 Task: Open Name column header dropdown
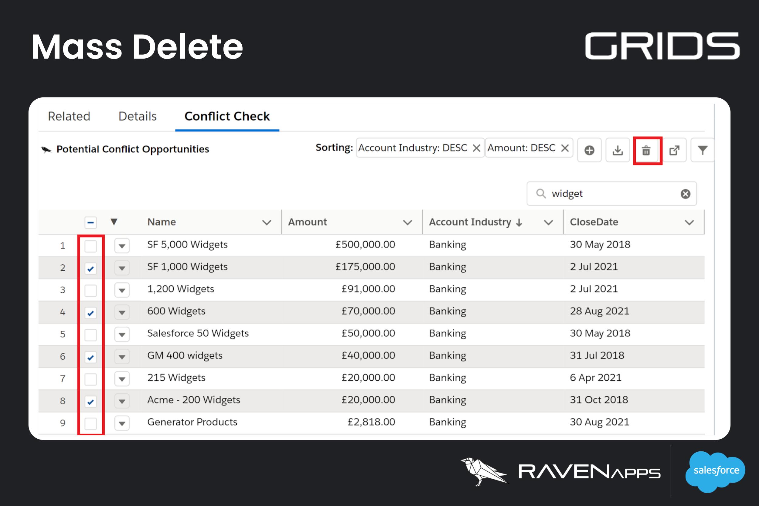tap(267, 222)
